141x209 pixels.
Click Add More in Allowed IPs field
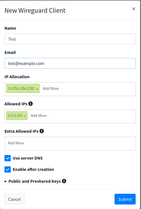[x=39, y=116]
